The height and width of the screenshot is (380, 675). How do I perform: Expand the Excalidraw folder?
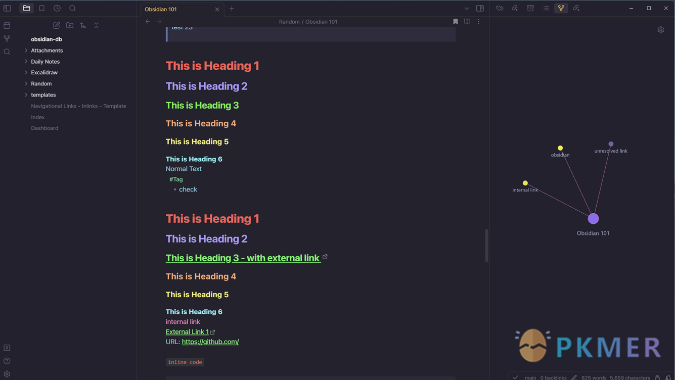[x=44, y=73]
